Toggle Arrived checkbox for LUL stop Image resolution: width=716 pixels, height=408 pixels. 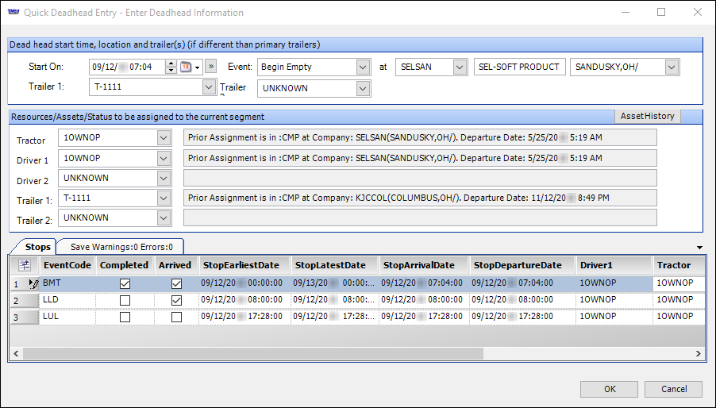(x=176, y=317)
